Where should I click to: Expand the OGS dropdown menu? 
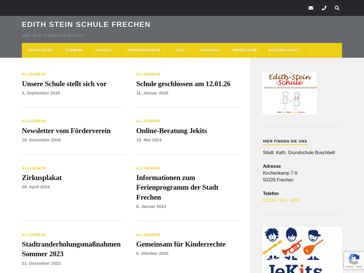pos(182,50)
